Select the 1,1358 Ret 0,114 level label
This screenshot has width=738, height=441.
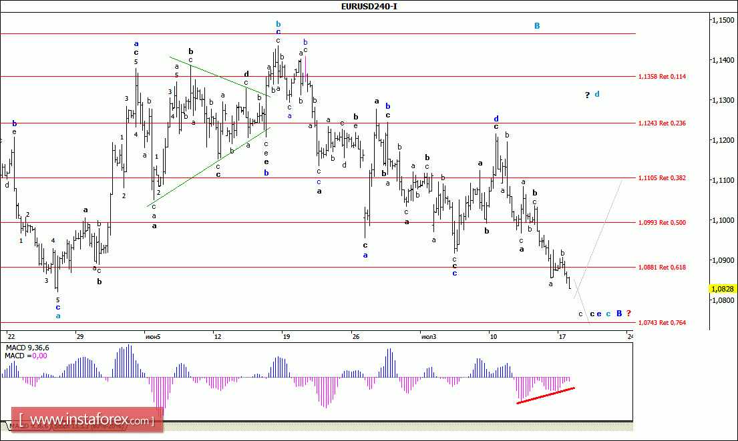click(662, 77)
